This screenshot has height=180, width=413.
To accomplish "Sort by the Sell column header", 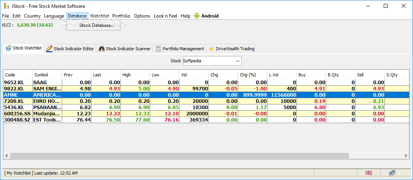I will [370, 75].
